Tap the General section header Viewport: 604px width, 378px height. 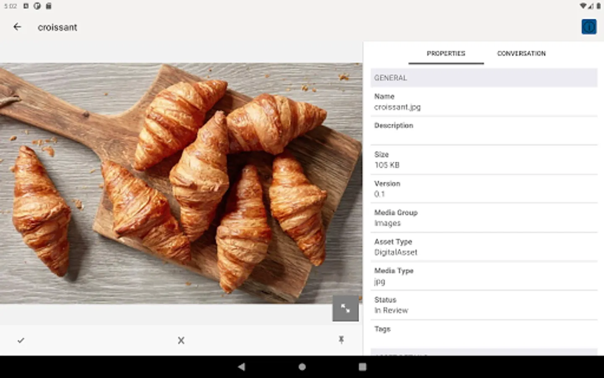484,78
